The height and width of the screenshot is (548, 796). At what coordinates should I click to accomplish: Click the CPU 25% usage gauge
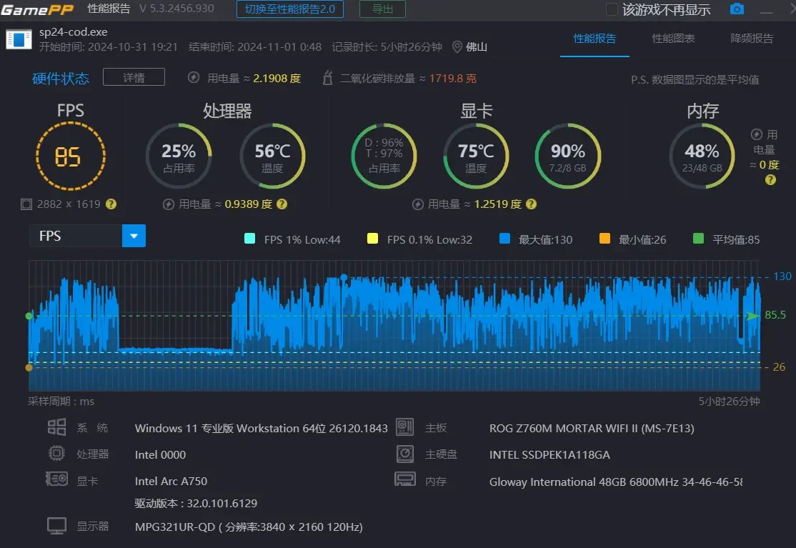coord(179,156)
